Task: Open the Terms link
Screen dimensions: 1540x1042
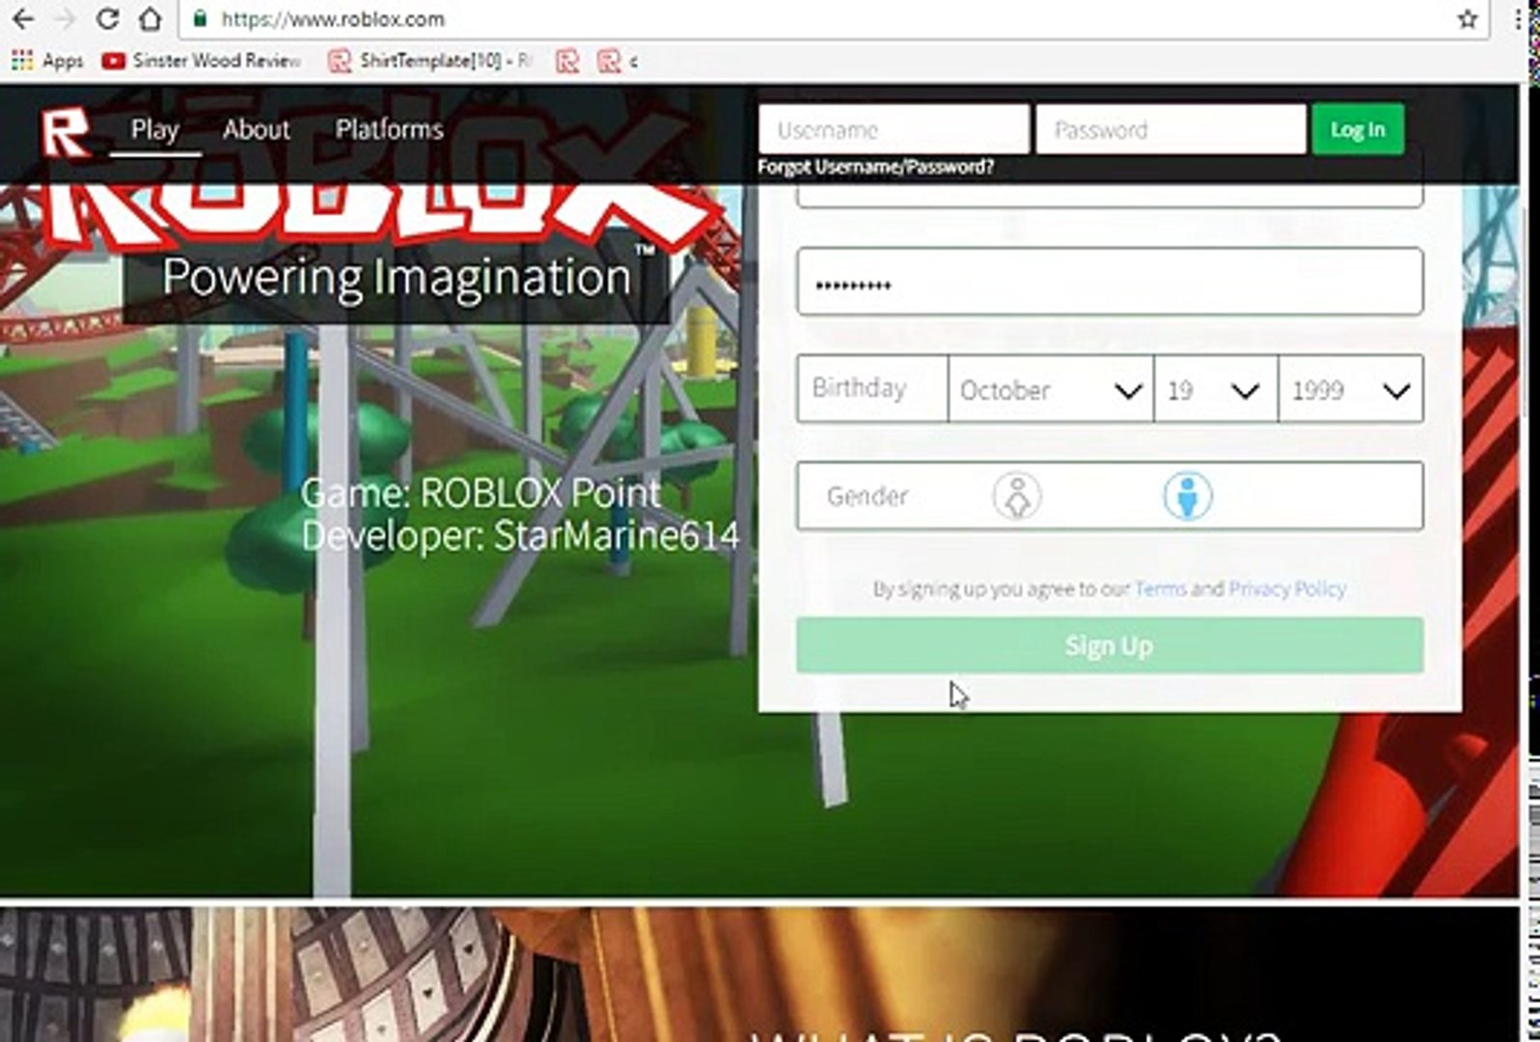Action: [x=1160, y=589]
